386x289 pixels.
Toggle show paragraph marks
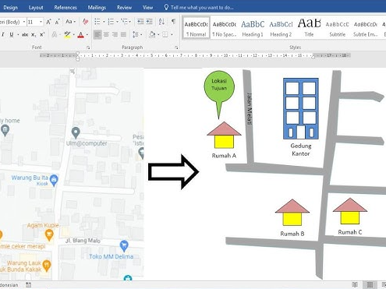tap(173, 22)
